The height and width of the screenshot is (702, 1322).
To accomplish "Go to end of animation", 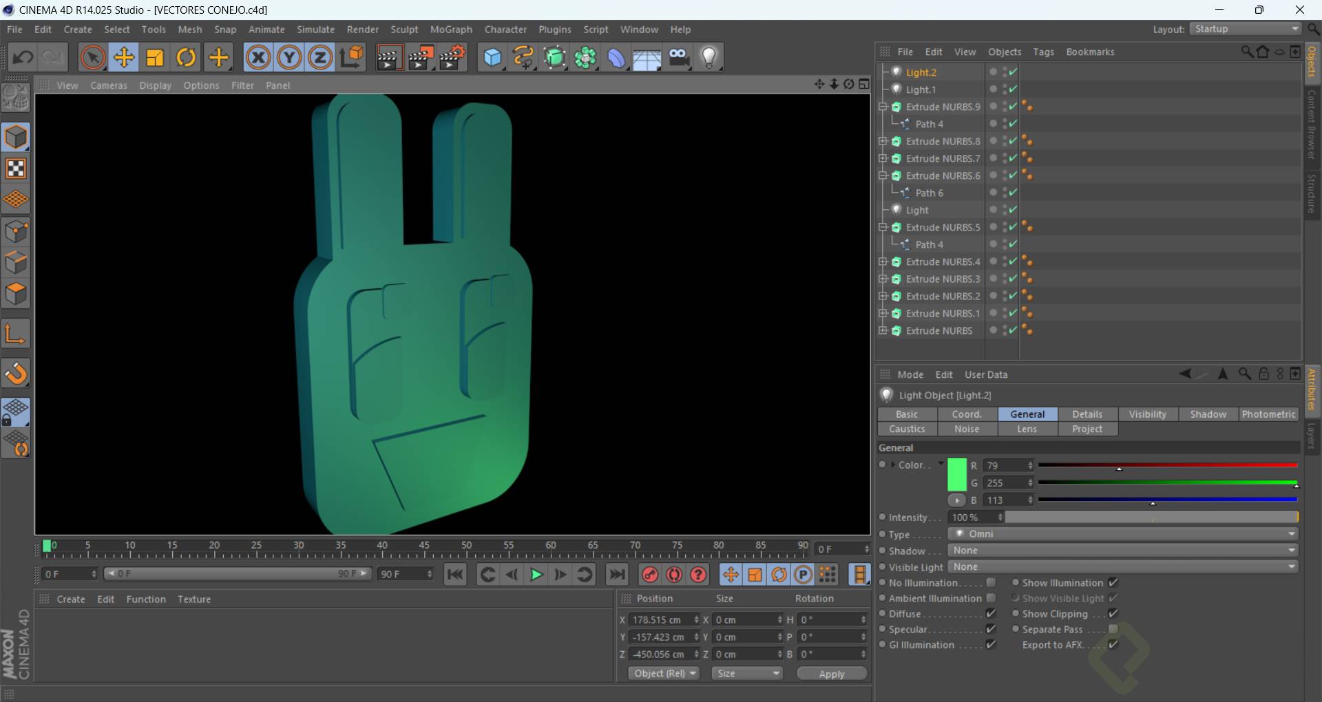I will tap(617, 574).
